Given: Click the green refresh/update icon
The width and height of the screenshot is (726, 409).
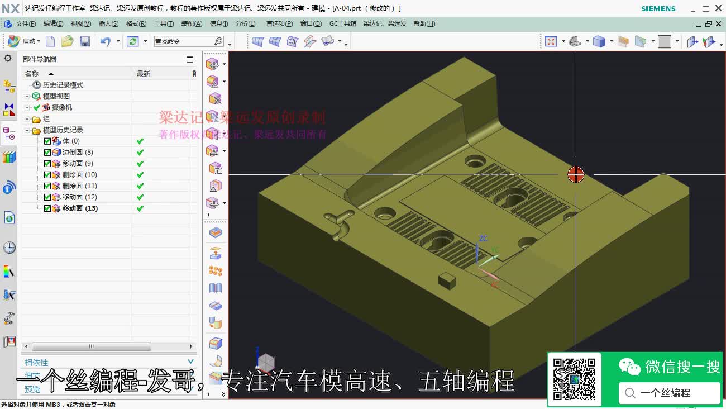Looking at the screenshot, I should click(132, 41).
